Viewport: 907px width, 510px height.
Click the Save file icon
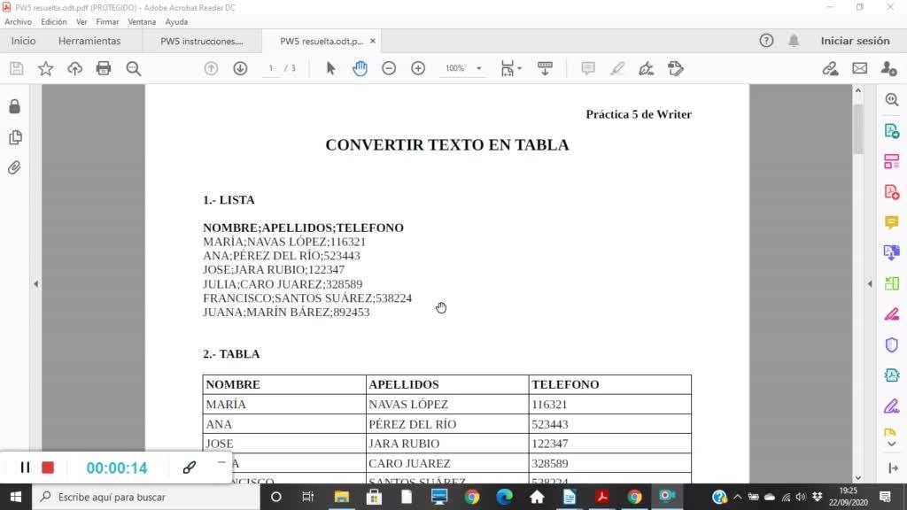point(16,68)
